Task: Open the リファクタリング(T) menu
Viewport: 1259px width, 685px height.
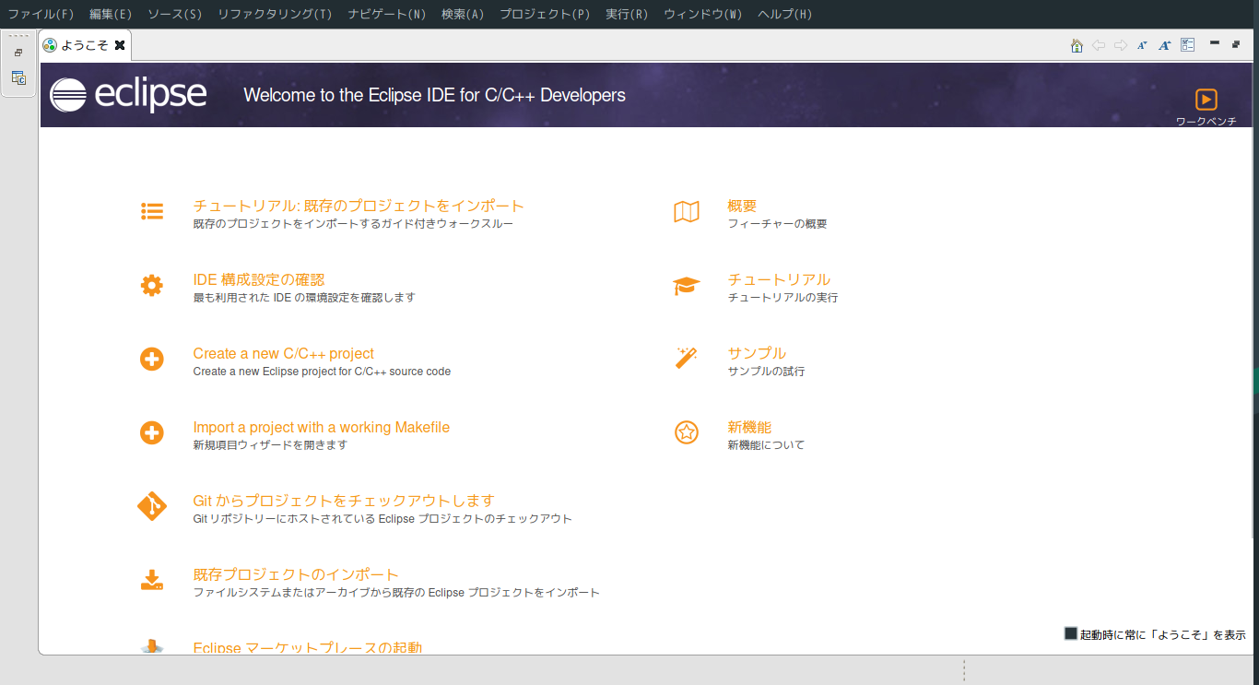Action: pos(276,14)
